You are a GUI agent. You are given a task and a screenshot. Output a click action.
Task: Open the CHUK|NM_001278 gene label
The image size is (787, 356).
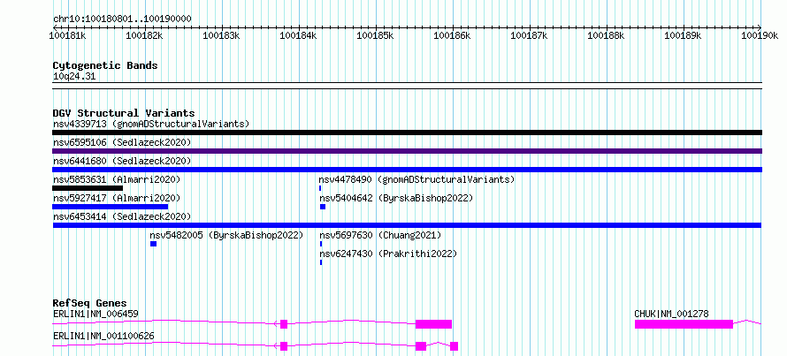[x=671, y=314]
